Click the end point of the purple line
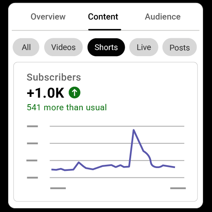Viewport: 212px width, 212px height. [x=175, y=167]
